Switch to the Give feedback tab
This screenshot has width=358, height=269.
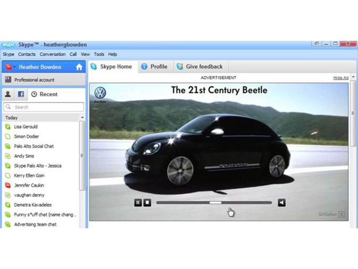(201, 67)
